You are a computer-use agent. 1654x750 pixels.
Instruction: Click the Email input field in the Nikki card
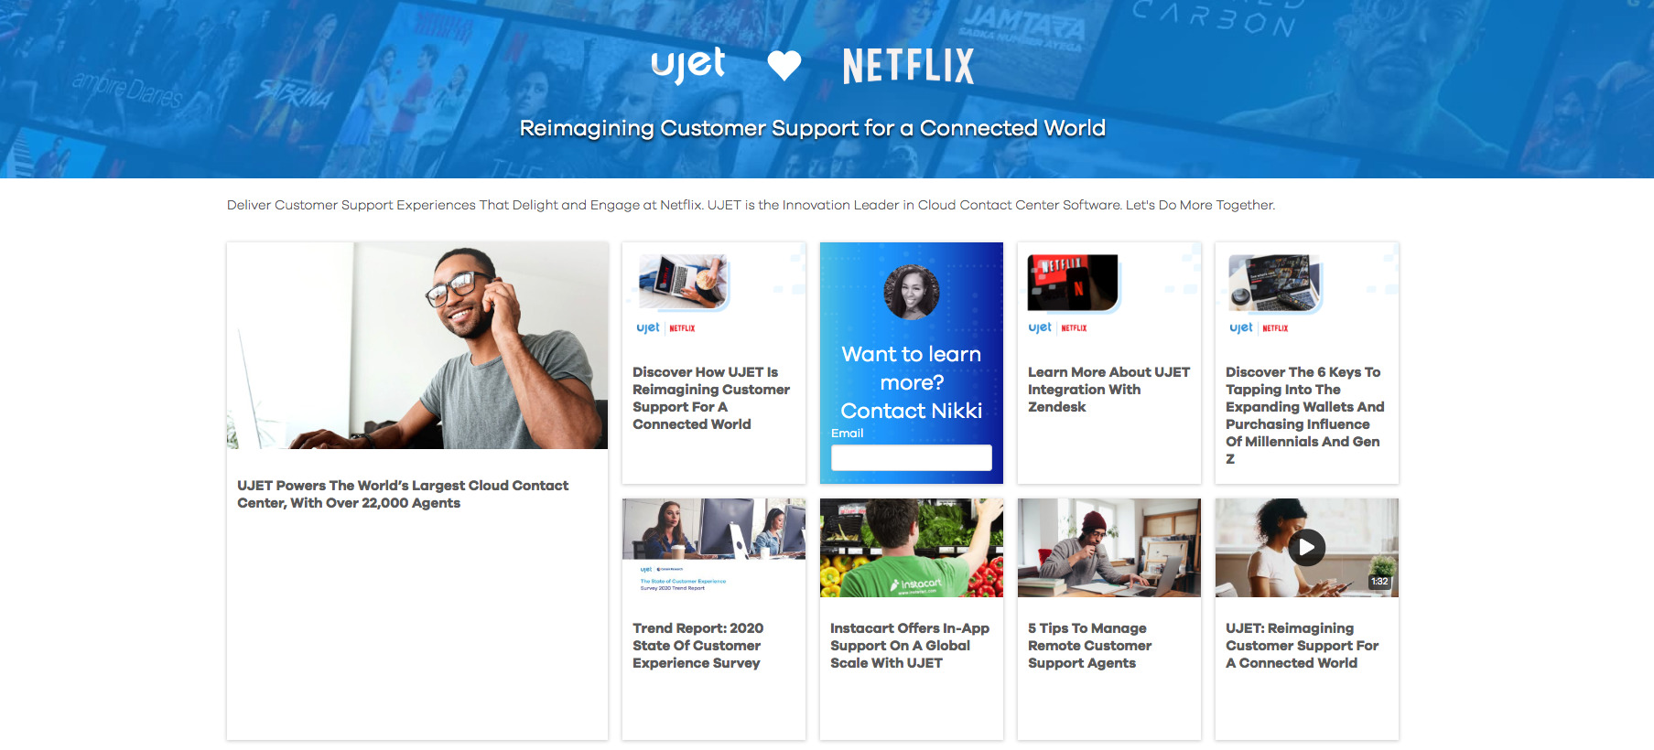click(x=911, y=457)
